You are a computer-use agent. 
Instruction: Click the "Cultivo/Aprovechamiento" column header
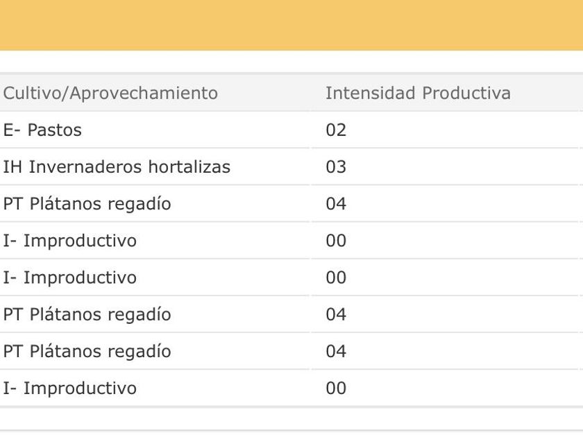[x=110, y=93]
